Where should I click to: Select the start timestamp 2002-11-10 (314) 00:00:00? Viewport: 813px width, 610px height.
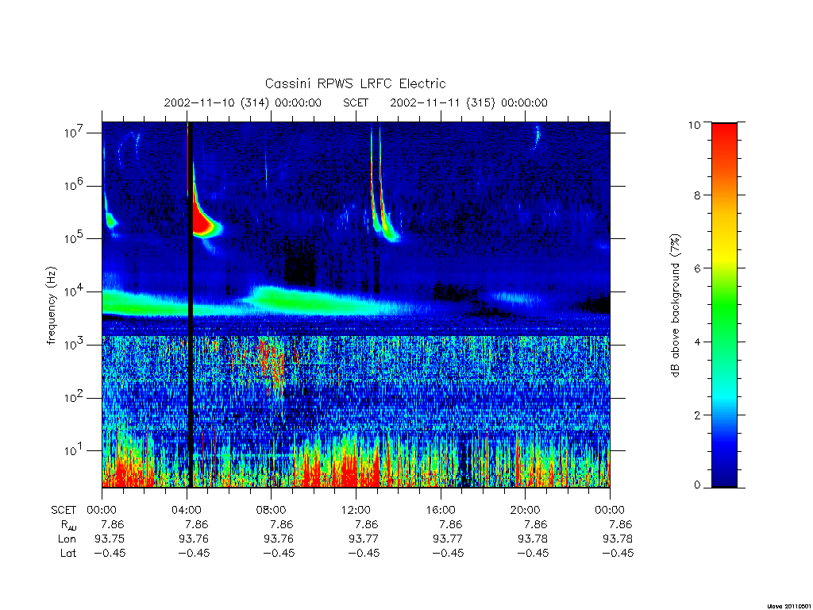243,102
